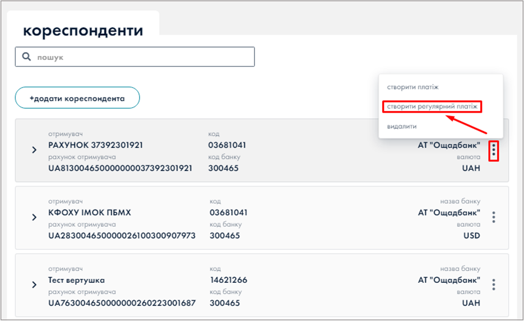Open three-dot menu for КФОХУ ІМОК ПБМХ
Viewport: 524px width, 321px height.
[x=493, y=217]
